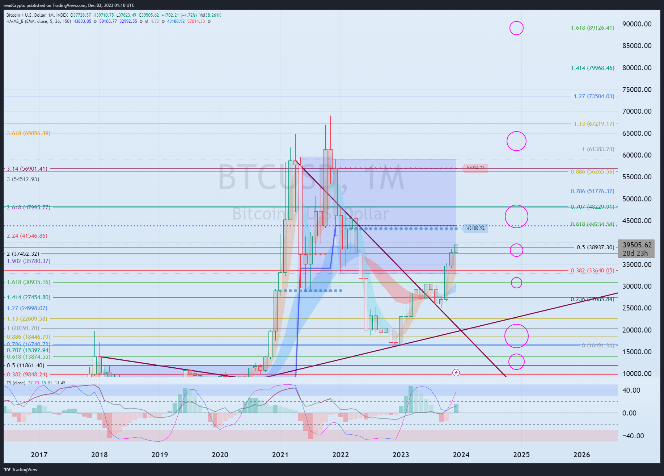Click the 3.14 (56901.41) extension label

(x=27, y=168)
